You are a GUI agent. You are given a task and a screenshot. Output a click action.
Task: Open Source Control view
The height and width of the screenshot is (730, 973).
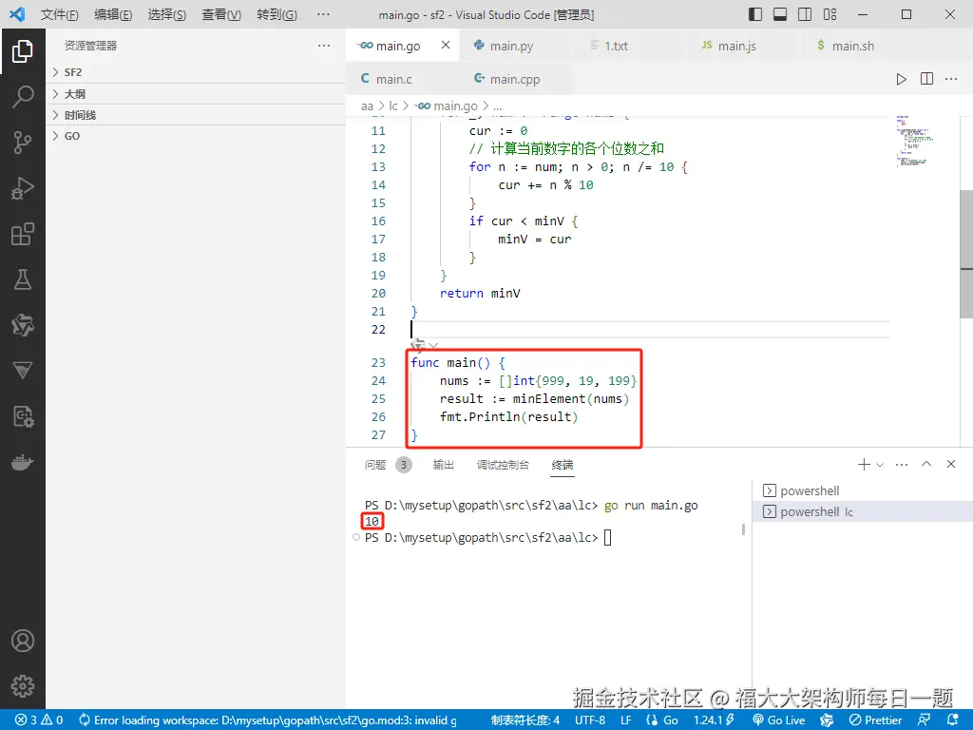(x=23, y=143)
